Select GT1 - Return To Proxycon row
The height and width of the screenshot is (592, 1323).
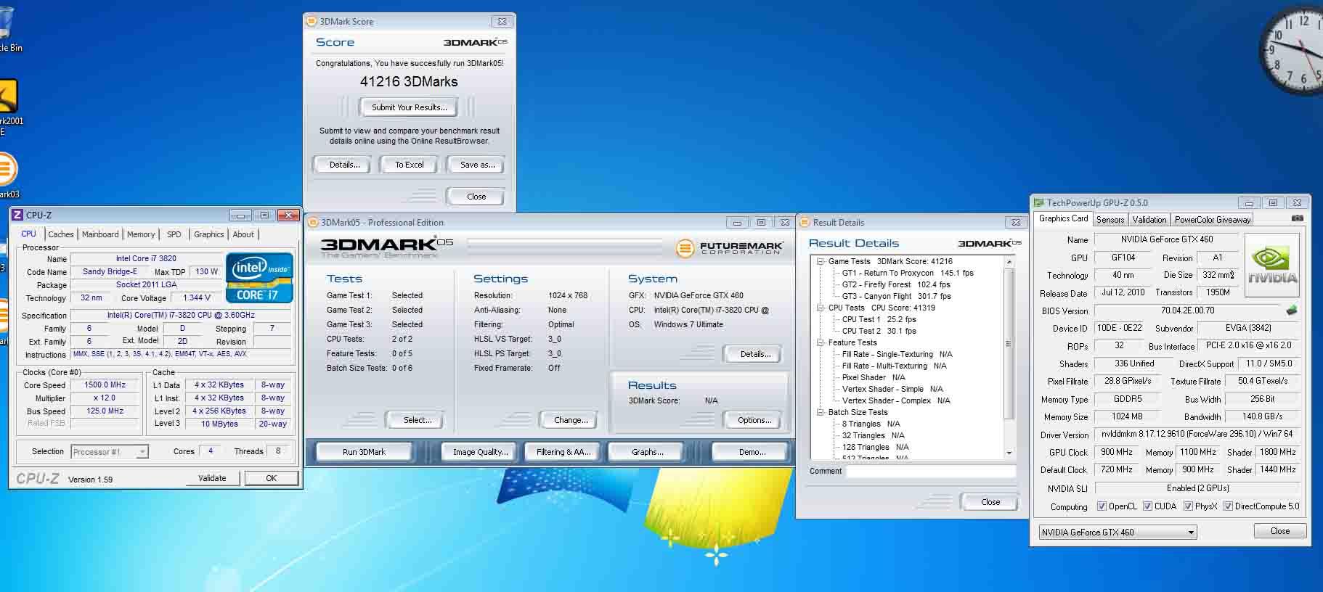click(908, 273)
